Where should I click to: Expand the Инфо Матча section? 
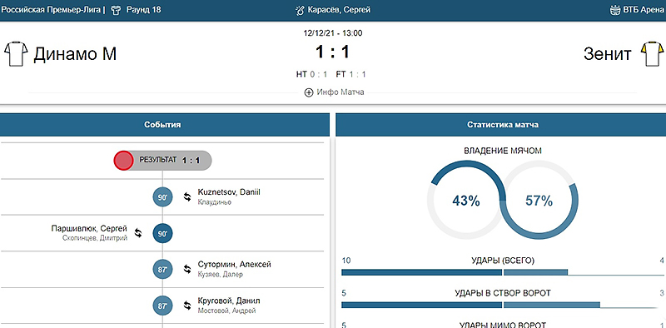(x=335, y=92)
